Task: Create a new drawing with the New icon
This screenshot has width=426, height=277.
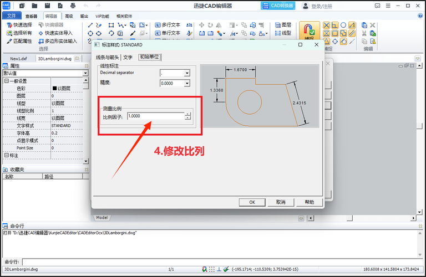Action: click(22, 6)
